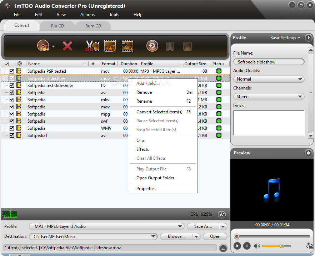Screen dimensions: 315x256
Task: Stop preview playback with the Stop button
Action: (247, 246)
